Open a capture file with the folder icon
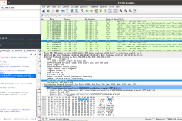Image resolution: width=182 pixels, height=121 pixels. click(63, 11)
